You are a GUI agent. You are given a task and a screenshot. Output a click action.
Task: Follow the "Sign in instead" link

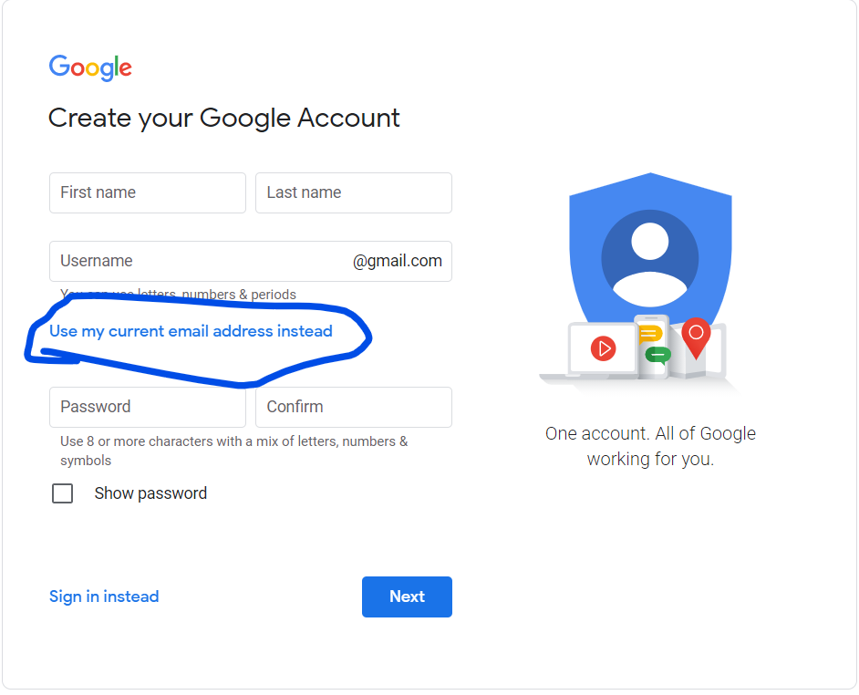(x=104, y=596)
